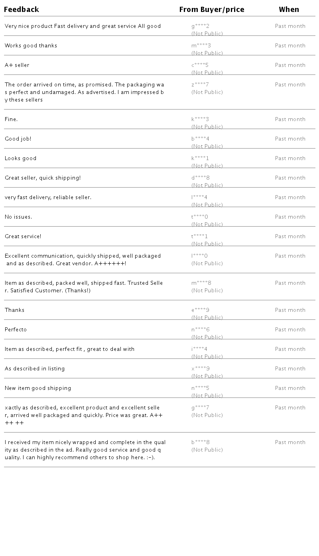This screenshot has width=319, height=556.
Task: Open buyer z****7's profile name
Action: (x=200, y=85)
